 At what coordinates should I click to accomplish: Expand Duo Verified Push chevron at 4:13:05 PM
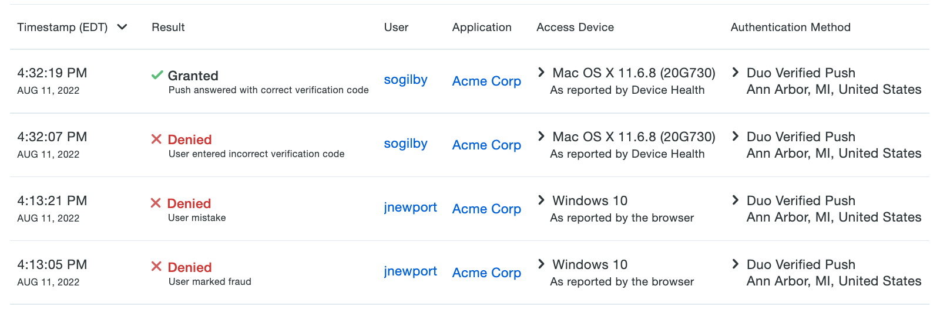[x=735, y=264]
